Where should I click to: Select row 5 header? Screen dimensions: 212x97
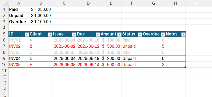[4, 34]
